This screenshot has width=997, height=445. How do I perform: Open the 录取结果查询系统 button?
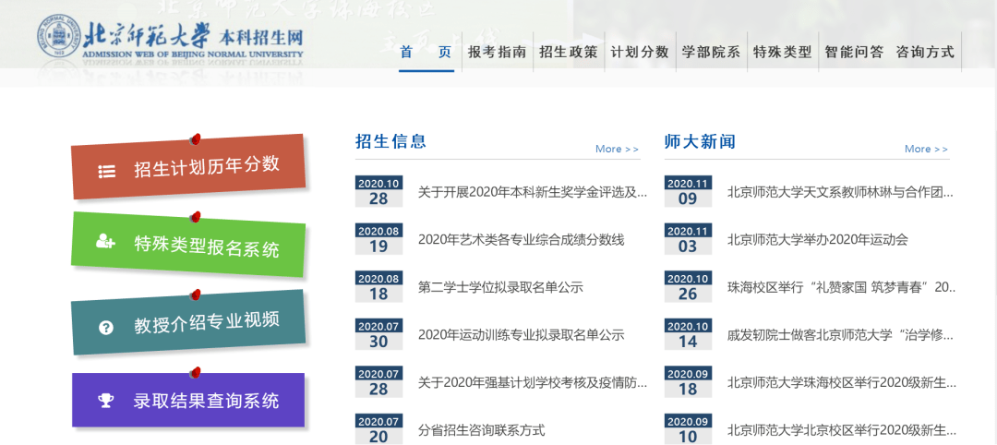[x=188, y=400]
